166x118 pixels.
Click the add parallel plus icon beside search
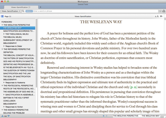pyautogui.click(x=160, y=11)
